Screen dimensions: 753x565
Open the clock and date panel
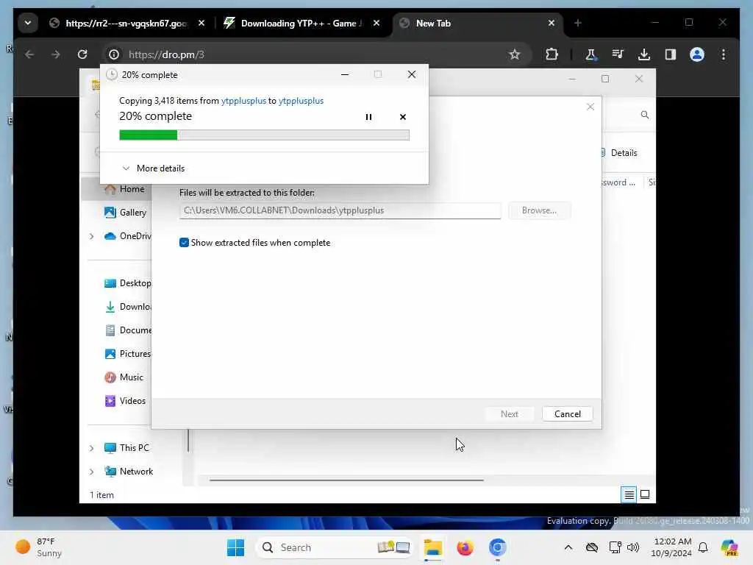[671, 547]
